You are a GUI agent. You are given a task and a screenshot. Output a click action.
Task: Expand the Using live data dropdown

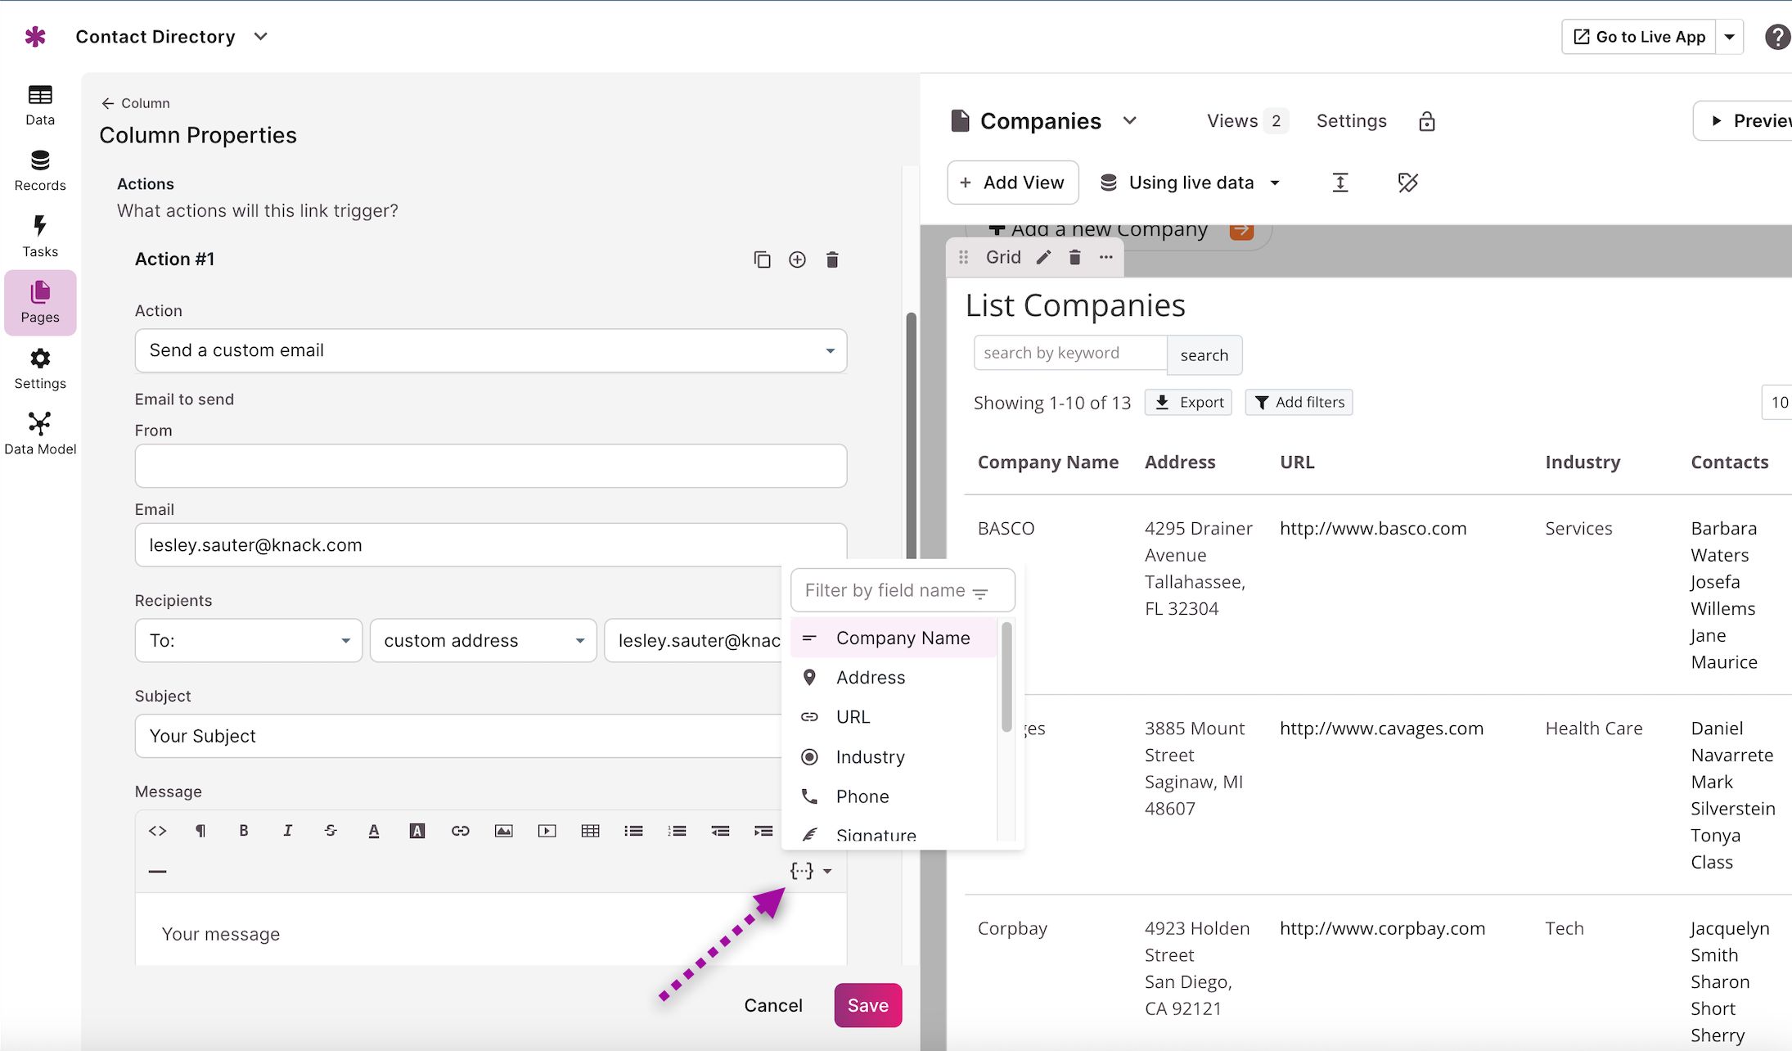coord(1191,183)
